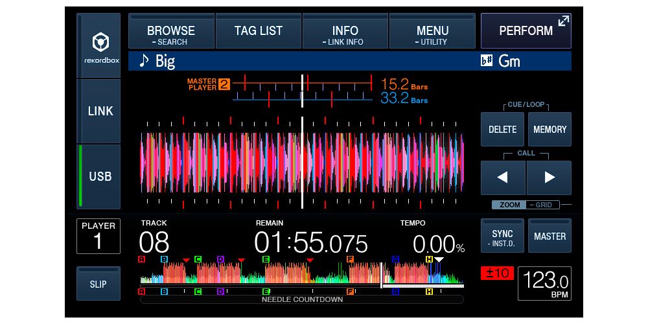
Task: Tap the NEEDLE COUNTDOWN bar
Action: tap(302, 299)
